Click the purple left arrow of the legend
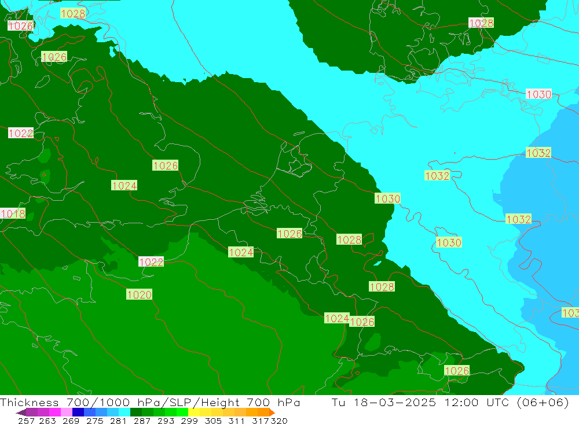 [x=21, y=412]
